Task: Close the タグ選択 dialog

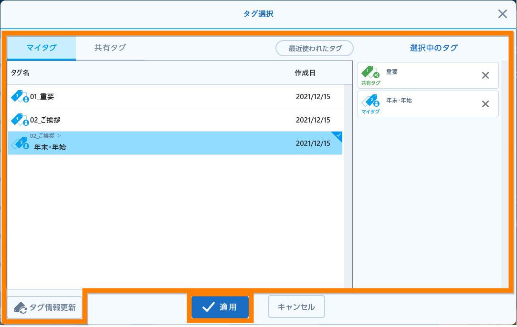Action: [x=502, y=14]
